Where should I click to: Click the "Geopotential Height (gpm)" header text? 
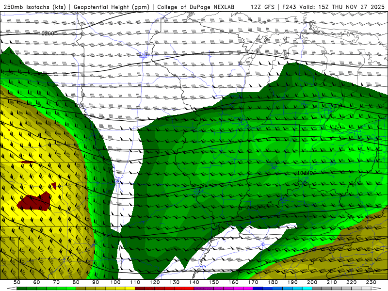point(112,7)
